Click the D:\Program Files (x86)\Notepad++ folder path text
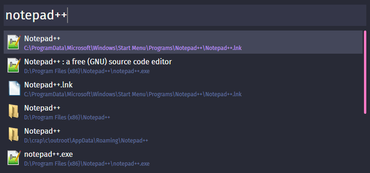Screen dimensions: 370x173 tap(67, 117)
